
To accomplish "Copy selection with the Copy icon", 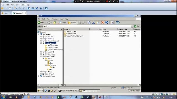I will tap(89, 23).
